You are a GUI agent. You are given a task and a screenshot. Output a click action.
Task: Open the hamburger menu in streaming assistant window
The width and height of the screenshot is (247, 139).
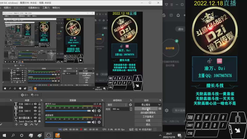[172, 5]
